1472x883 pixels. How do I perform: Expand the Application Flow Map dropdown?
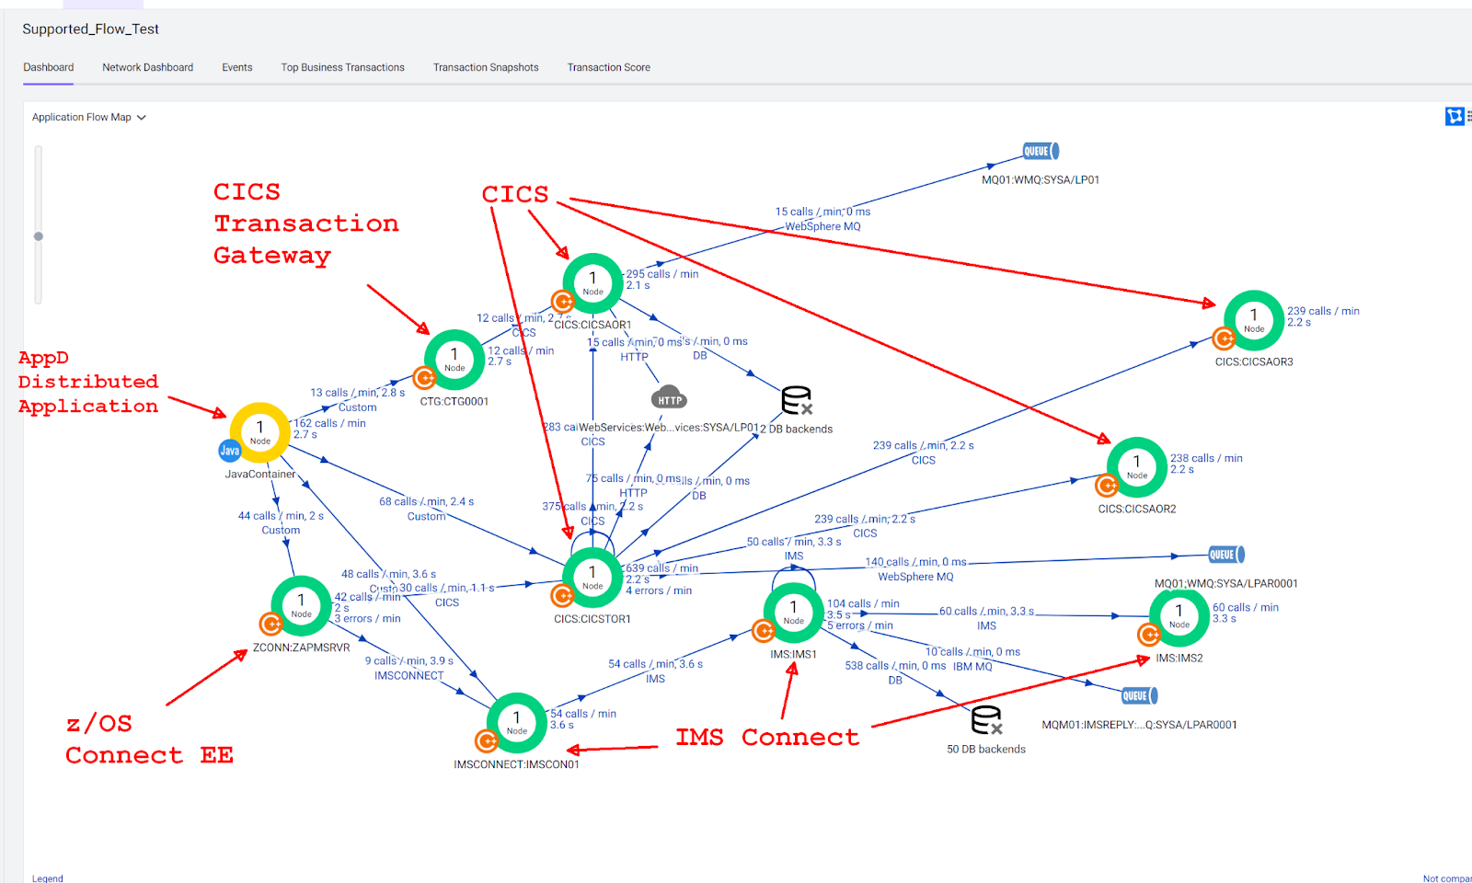point(89,117)
